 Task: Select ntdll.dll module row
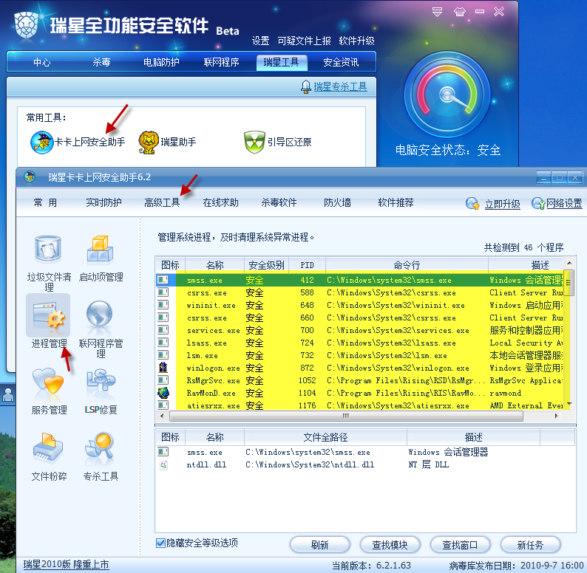coord(365,465)
